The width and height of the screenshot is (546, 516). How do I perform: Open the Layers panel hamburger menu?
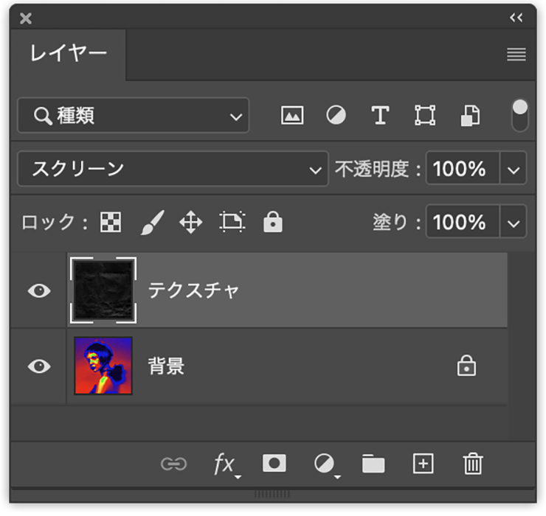tap(516, 55)
